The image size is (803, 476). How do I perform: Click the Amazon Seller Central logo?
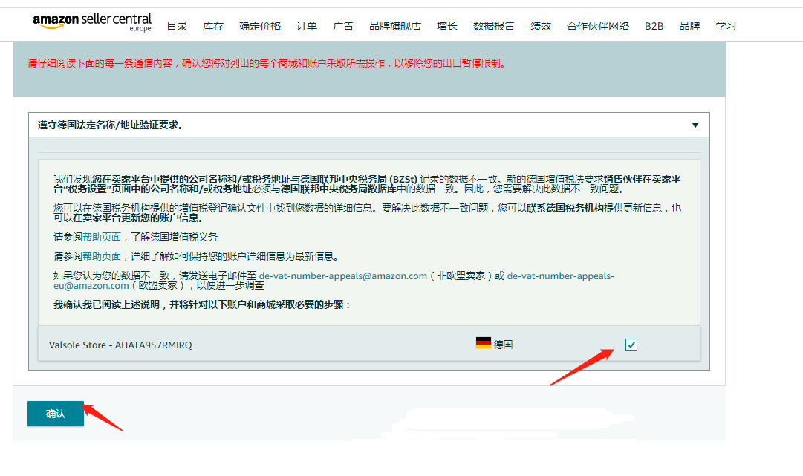[92, 22]
